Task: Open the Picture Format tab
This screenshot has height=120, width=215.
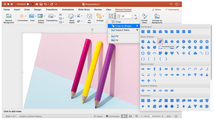Action: (x=123, y=9)
